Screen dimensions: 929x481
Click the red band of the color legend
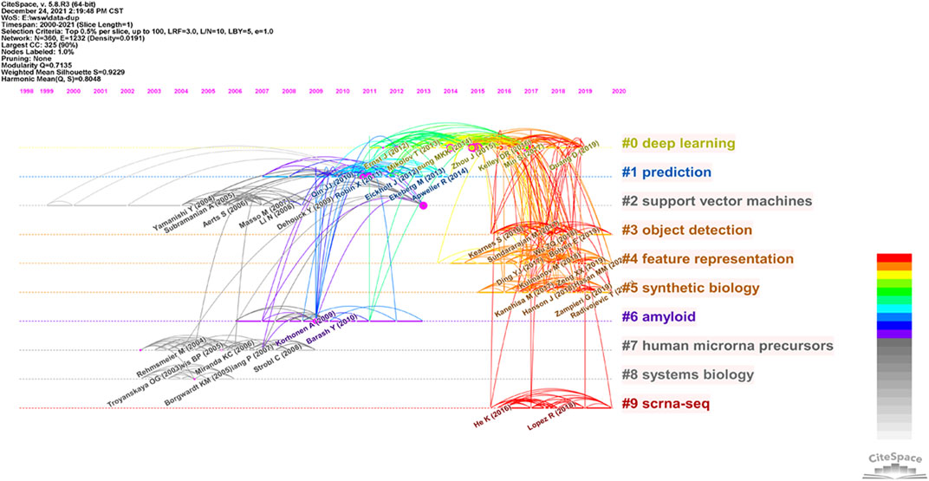coord(894,257)
